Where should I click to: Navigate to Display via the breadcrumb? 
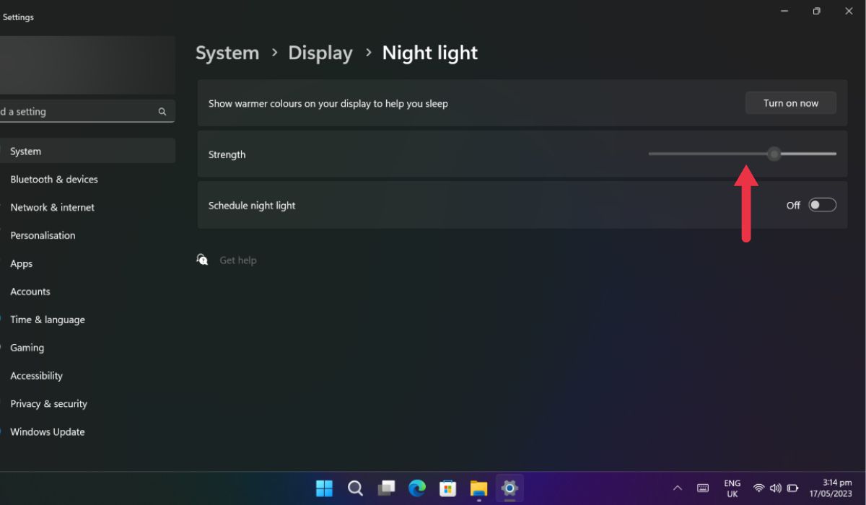pos(320,53)
